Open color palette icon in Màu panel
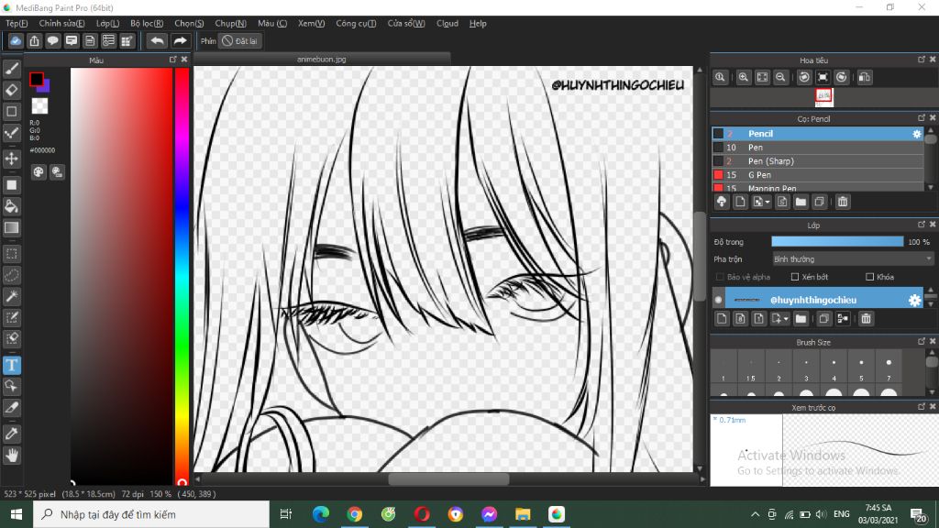This screenshot has width=939, height=528. (x=39, y=172)
